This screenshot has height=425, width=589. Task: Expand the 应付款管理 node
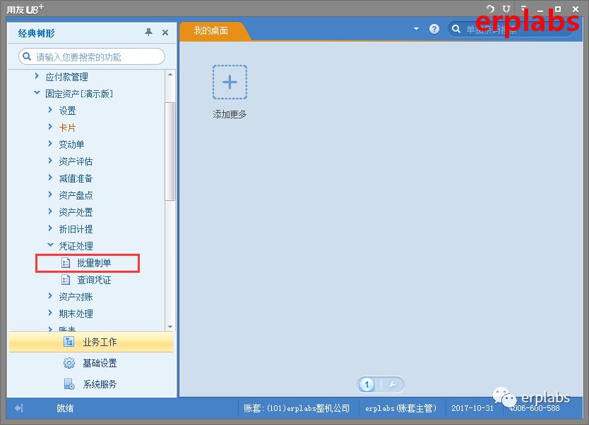[37, 76]
